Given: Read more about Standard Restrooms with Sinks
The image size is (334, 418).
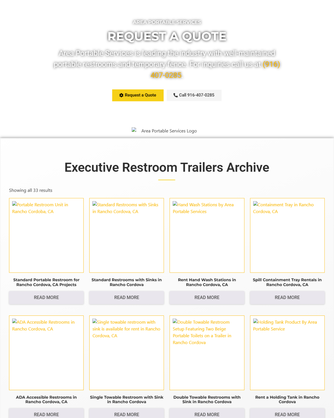Looking at the screenshot, I should [x=126, y=297].
